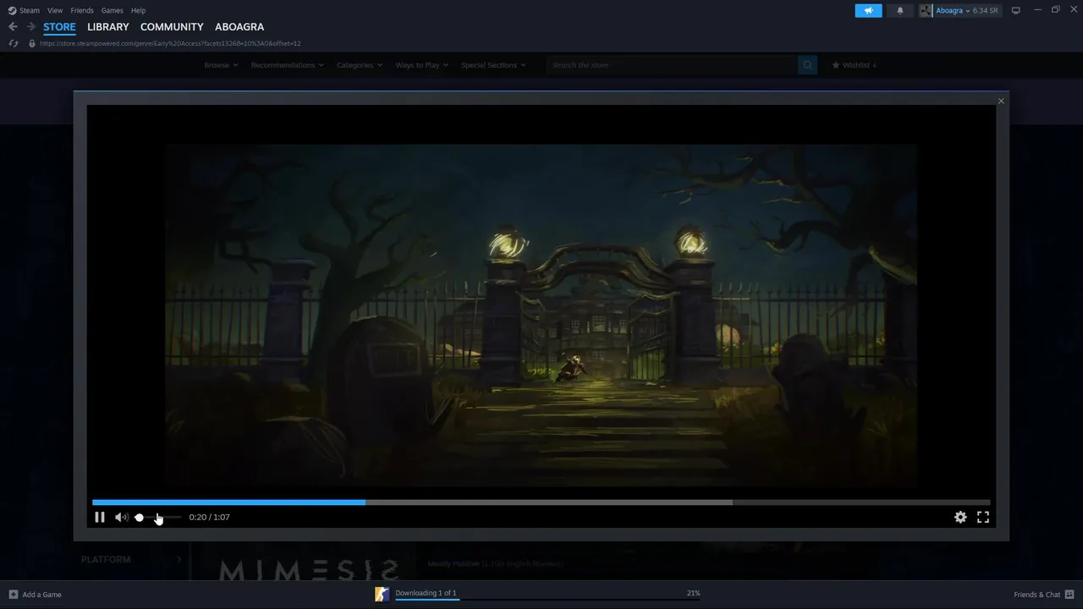The height and width of the screenshot is (609, 1083).
Task: Open the Wishlist link
Action: [x=854, y=65]
